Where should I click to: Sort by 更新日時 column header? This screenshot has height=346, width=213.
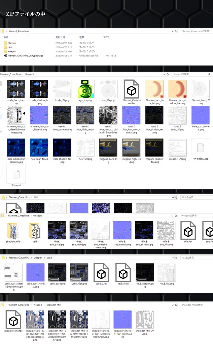[x=60, y=37]
